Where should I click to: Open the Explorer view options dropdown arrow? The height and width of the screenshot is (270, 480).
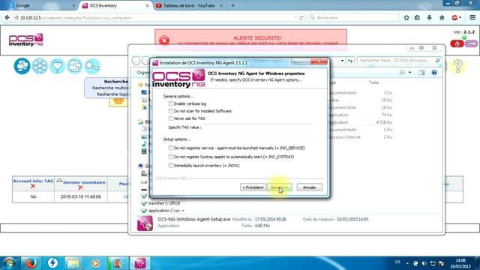(410, 73)
